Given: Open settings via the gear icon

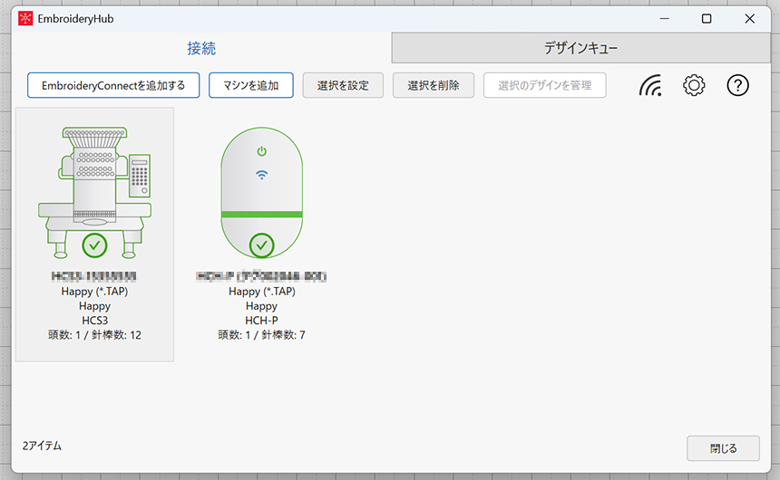Looking at the screenshot, I should pos(694,85).
